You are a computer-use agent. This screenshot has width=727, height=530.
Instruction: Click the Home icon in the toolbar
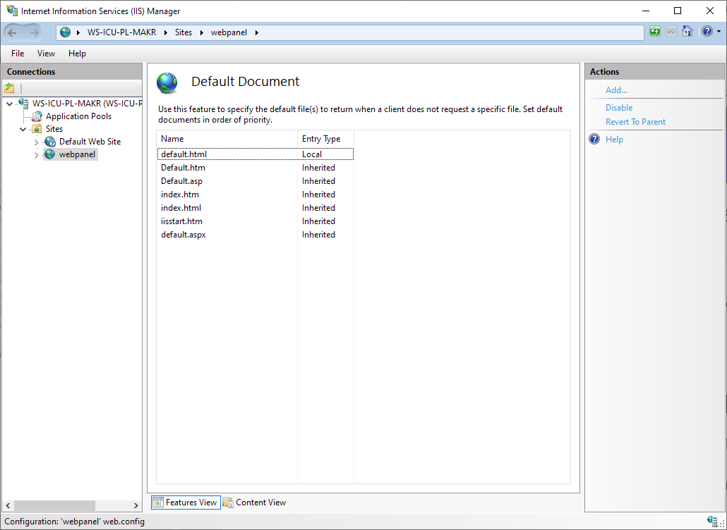click(x=687, y=32)
